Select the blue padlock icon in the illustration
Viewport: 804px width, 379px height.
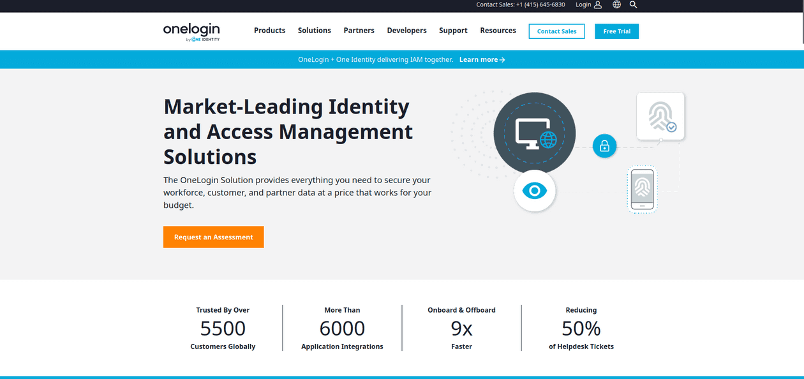604,145
